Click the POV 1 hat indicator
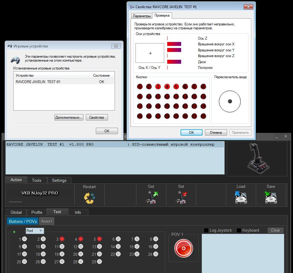 tap(184, 248)
